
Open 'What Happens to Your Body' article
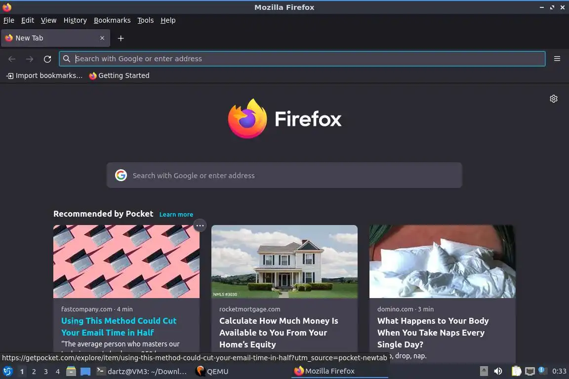433,333
